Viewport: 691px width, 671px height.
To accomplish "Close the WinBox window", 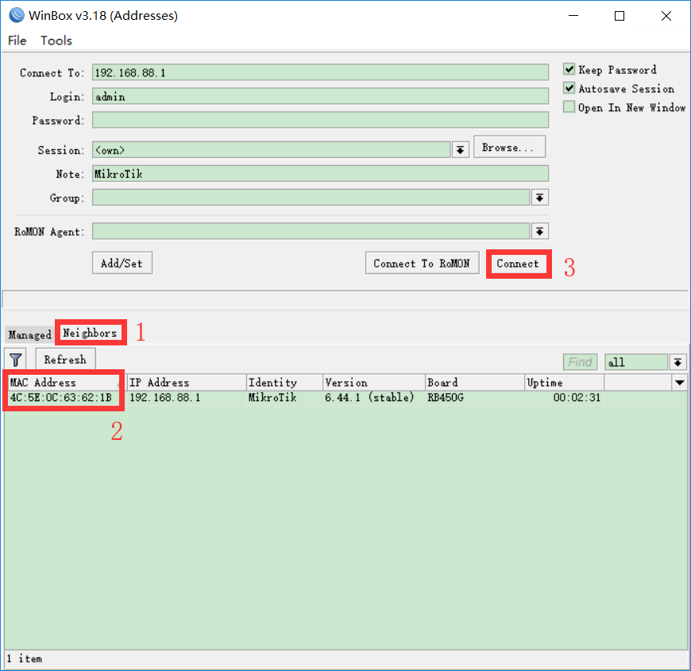I will pos(666,16).
